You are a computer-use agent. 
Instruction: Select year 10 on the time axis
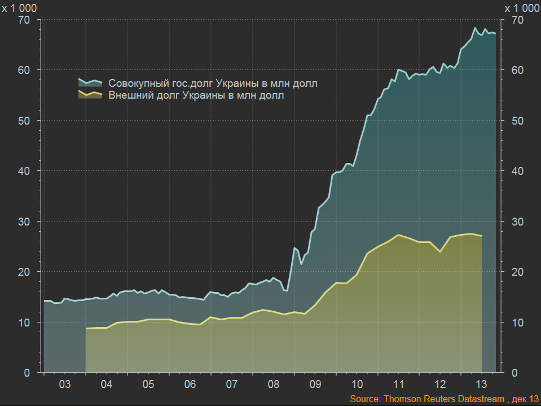coord(357,385)
